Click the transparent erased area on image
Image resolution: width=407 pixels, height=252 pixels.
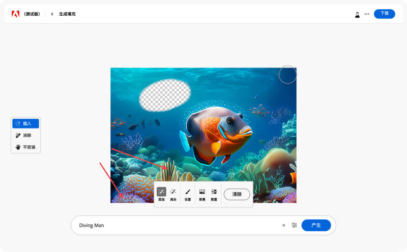(165, 96)
